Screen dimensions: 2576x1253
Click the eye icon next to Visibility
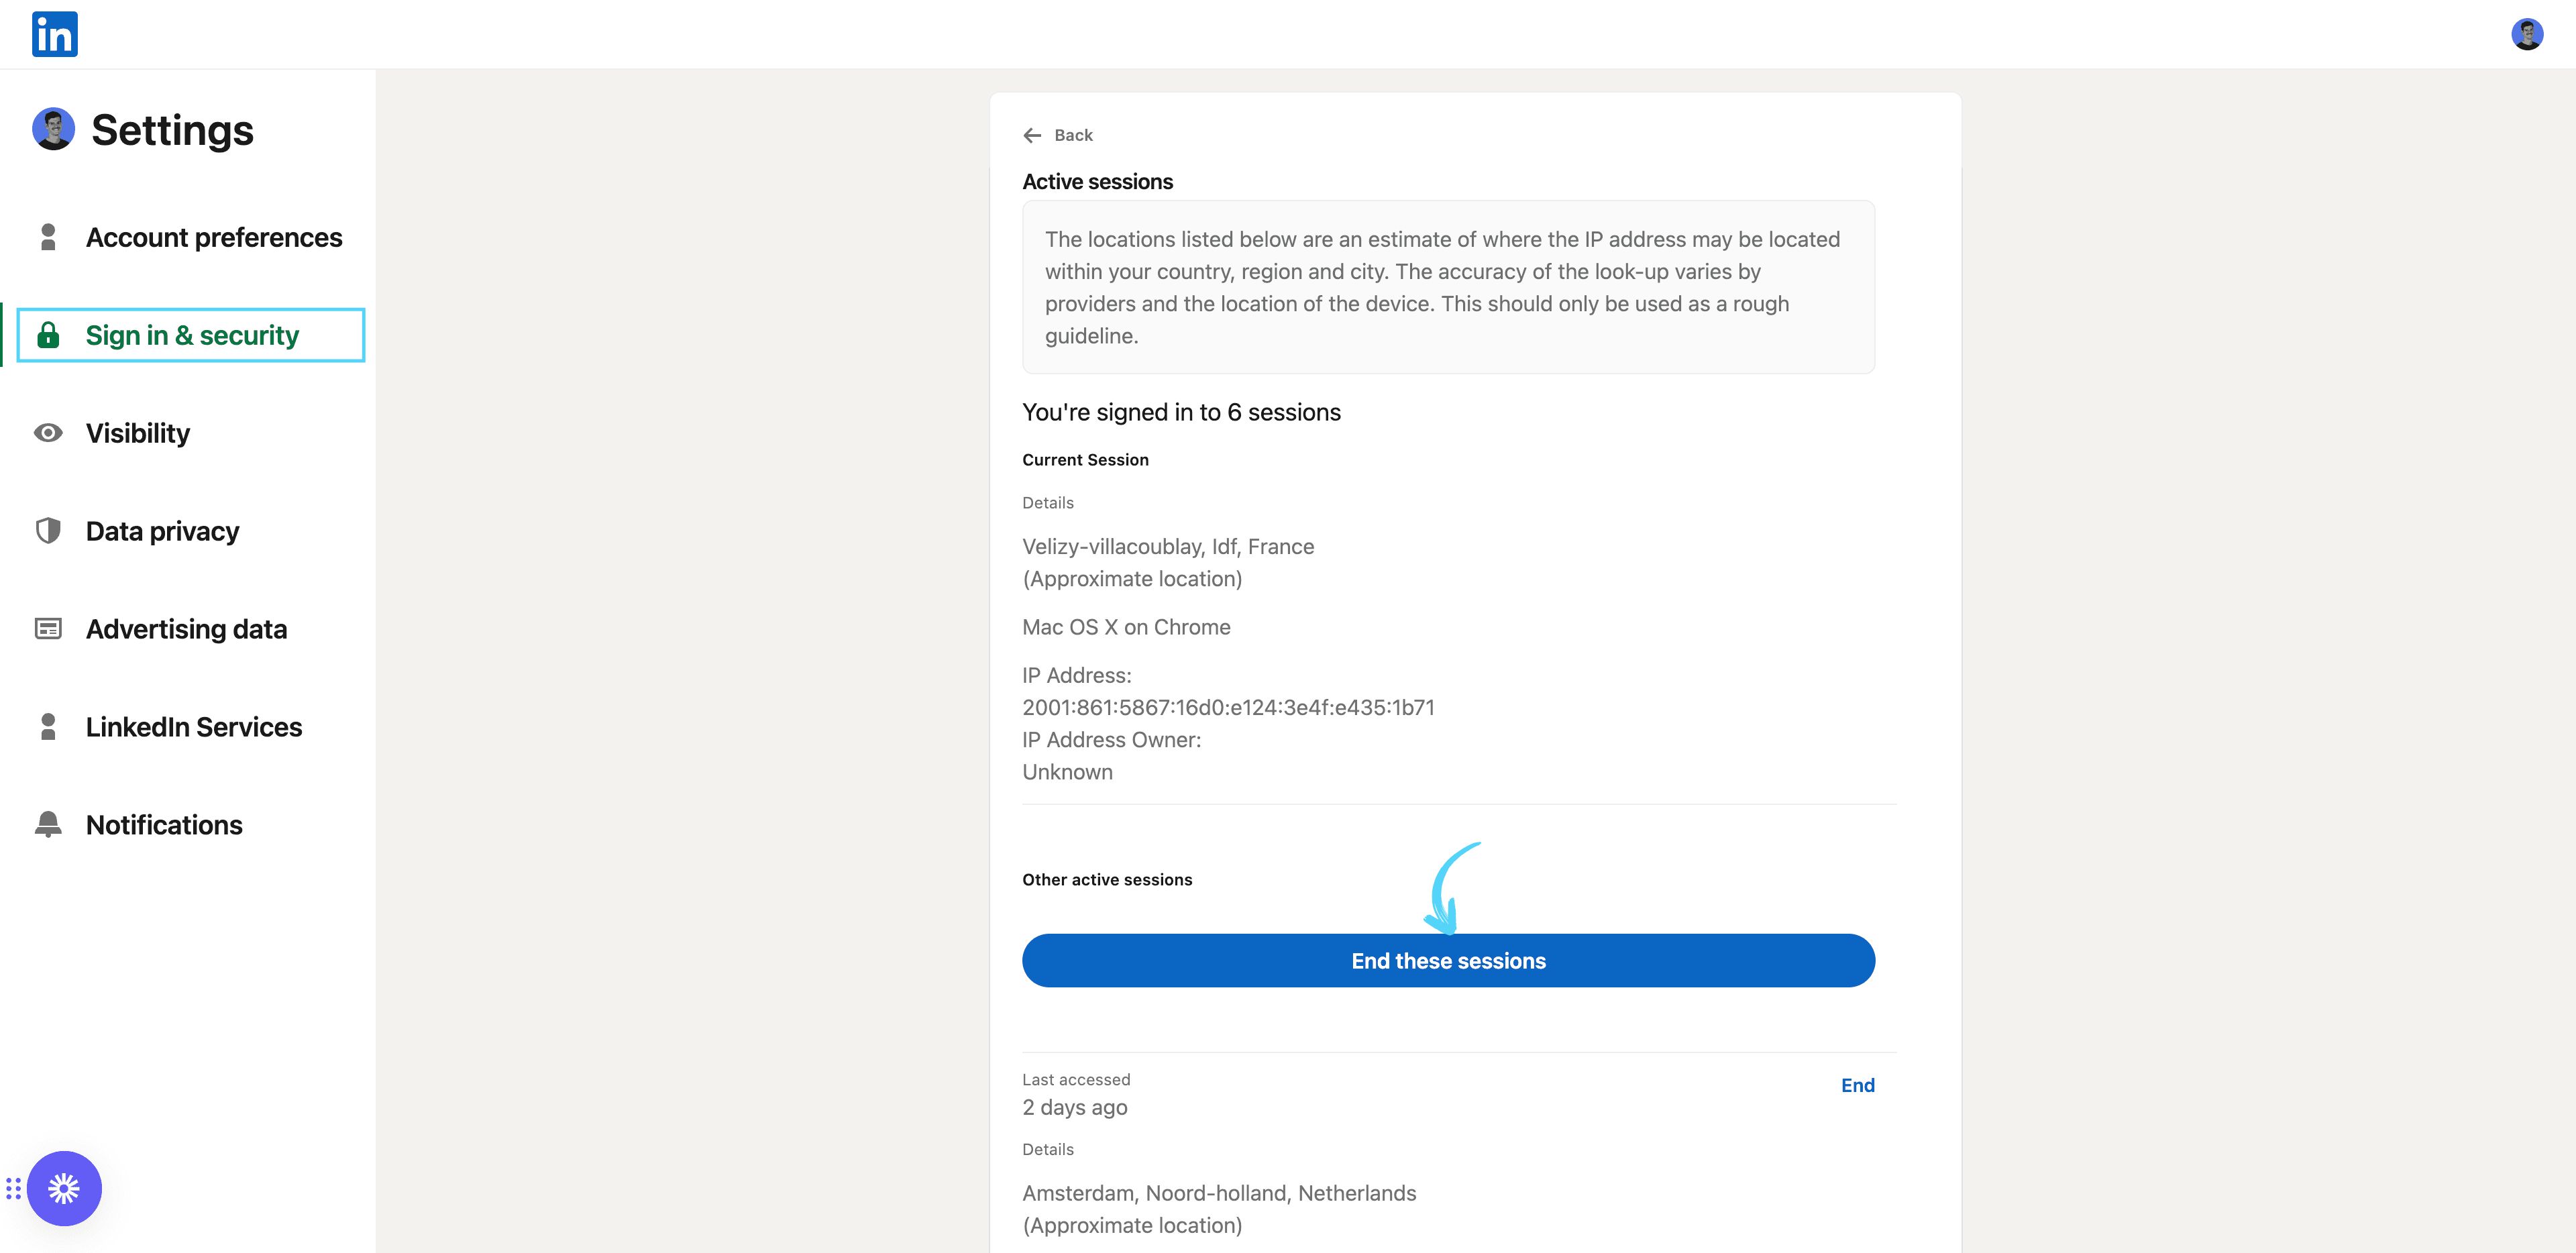pos(48,433)
